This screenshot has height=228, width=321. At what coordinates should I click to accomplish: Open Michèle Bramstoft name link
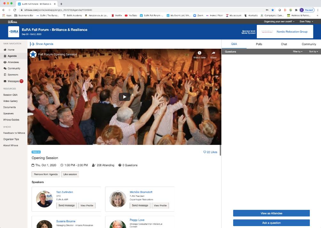(x=141, y=192)
